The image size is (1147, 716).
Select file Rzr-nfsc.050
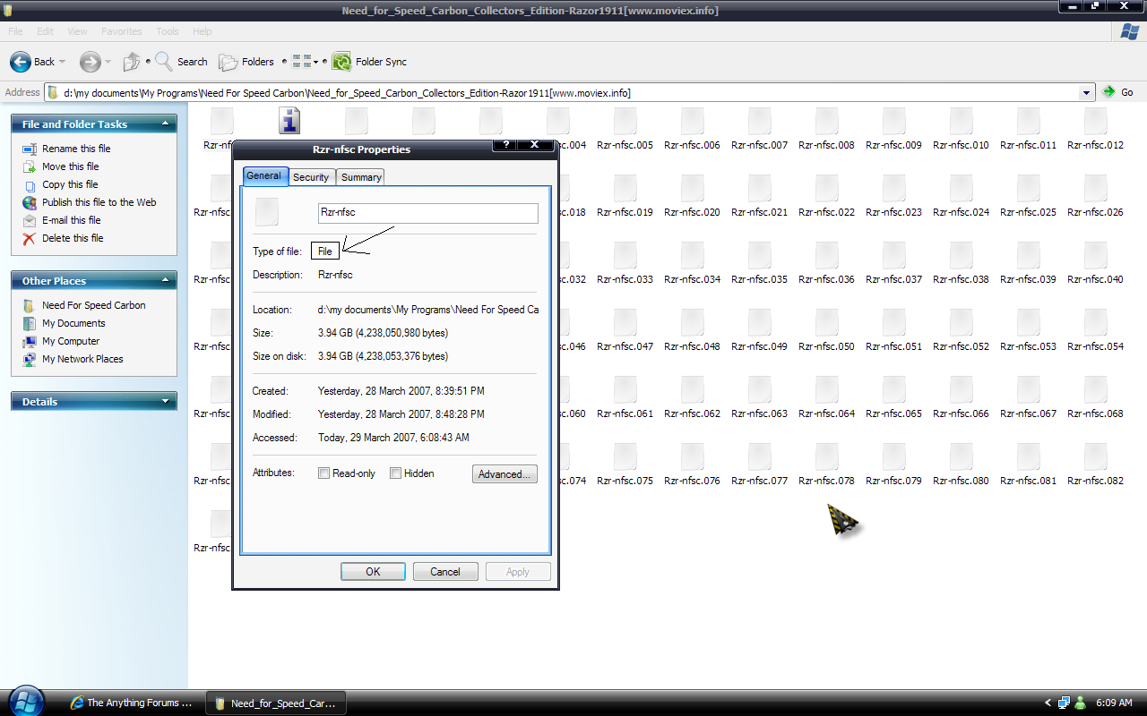pyautogui.click(x=826, y=331)
